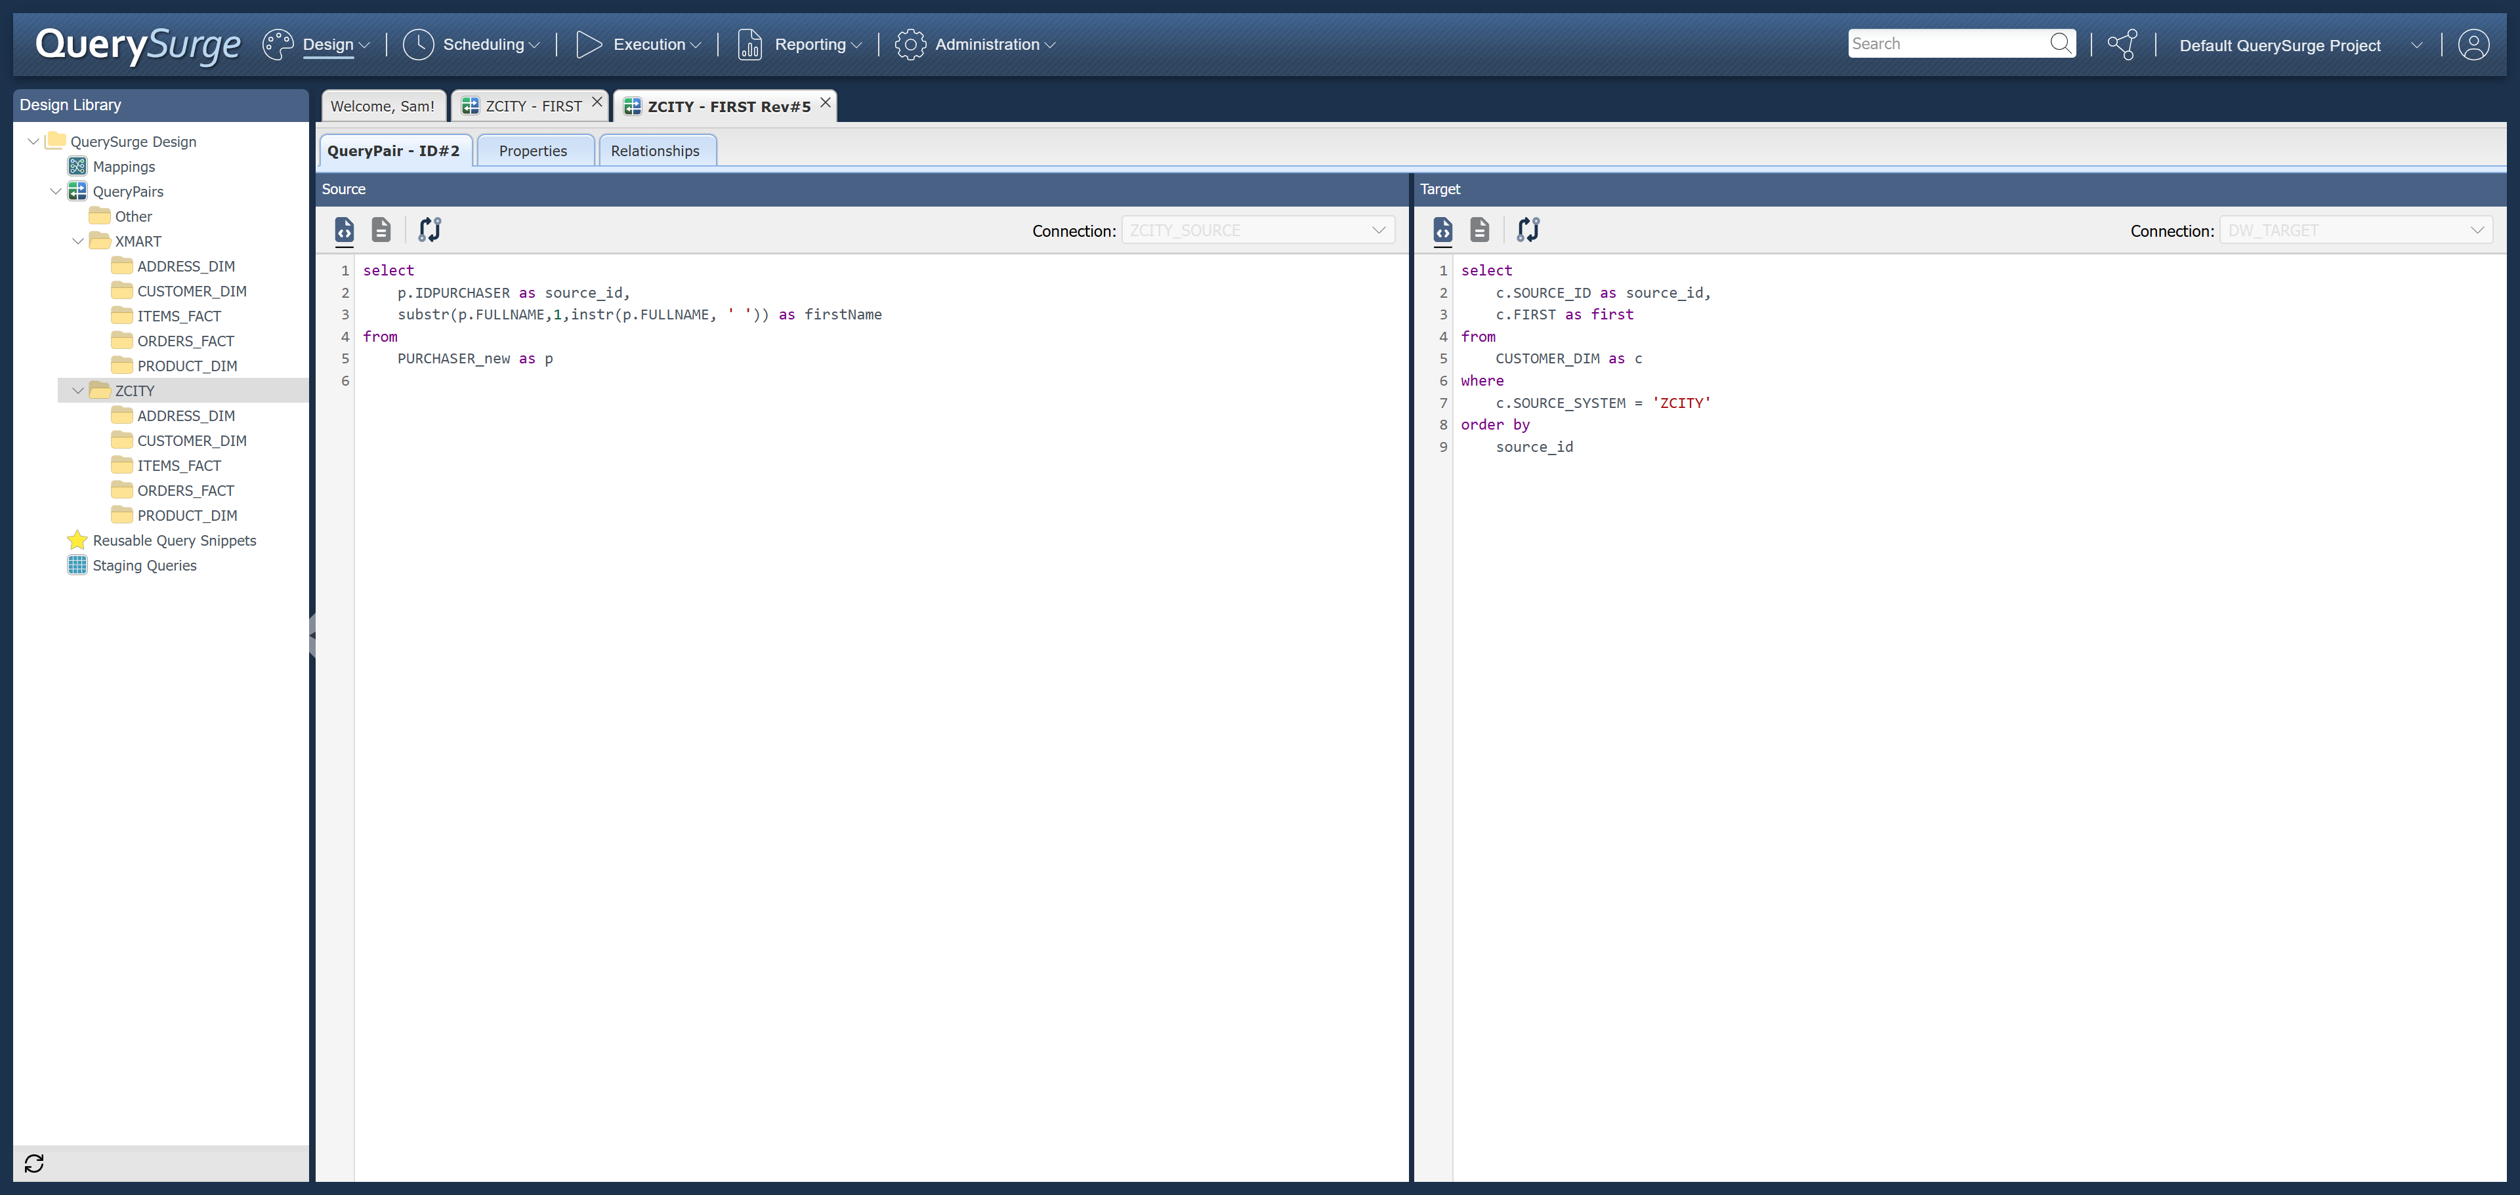The height and width of the screenshot is (1195, 2520).
Task: Open the Design menu
Action: 335,45
